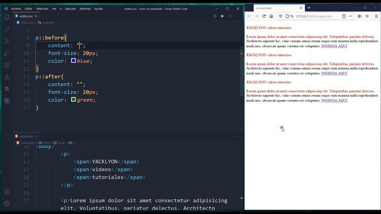Click the first INGRESA AQUI link
Image resolution: width=381 pixels, height=214 pixels.
334,46
